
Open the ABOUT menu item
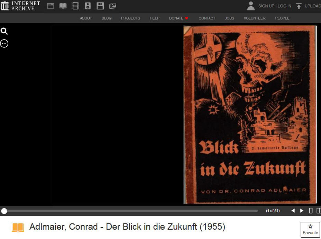click(x=86, y=18)
